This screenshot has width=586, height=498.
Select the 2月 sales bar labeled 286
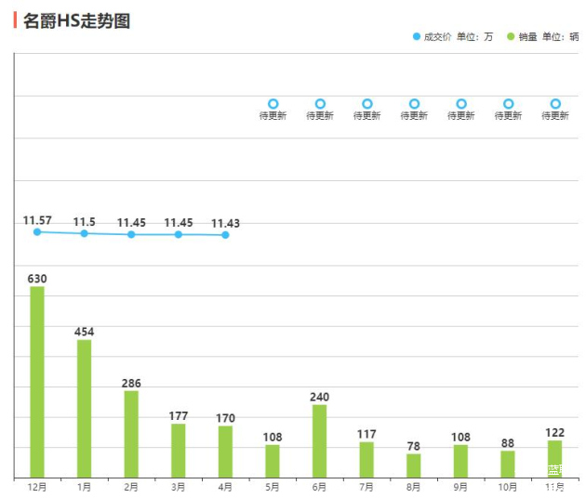(x=131, y=434)
